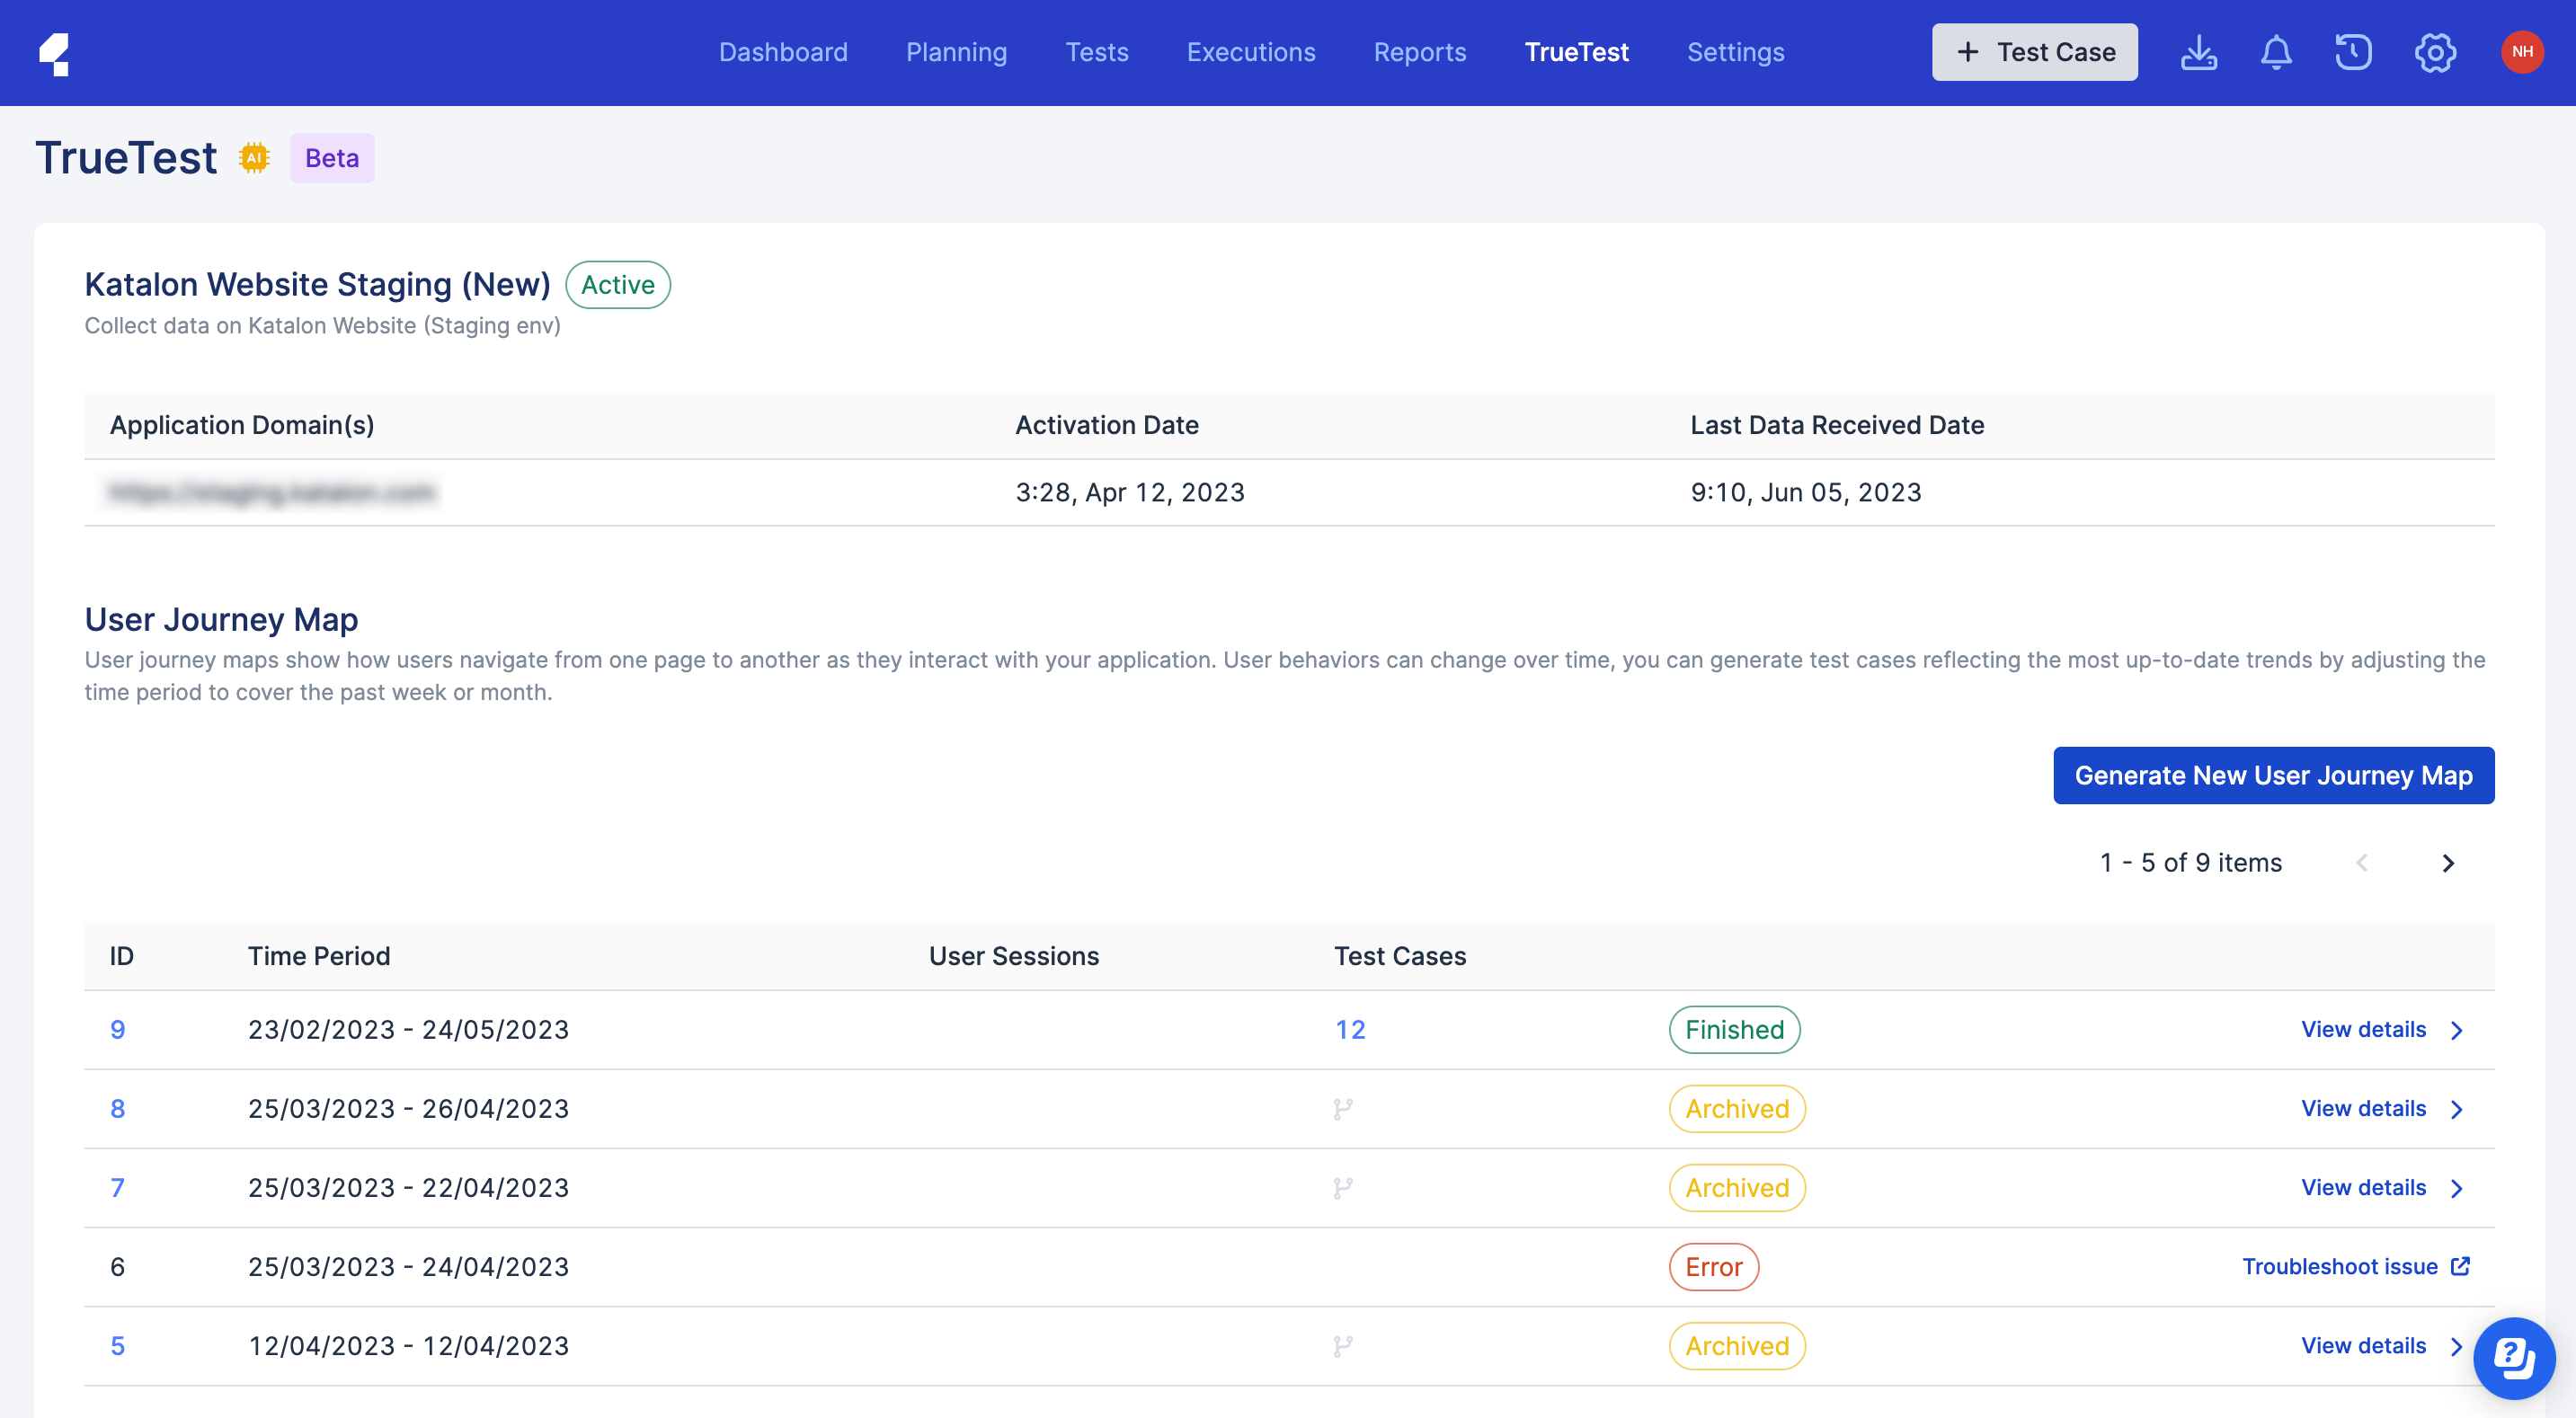Go to the next page of items
This screenshot has width=2576, height=1418.
click(2448, 863)
